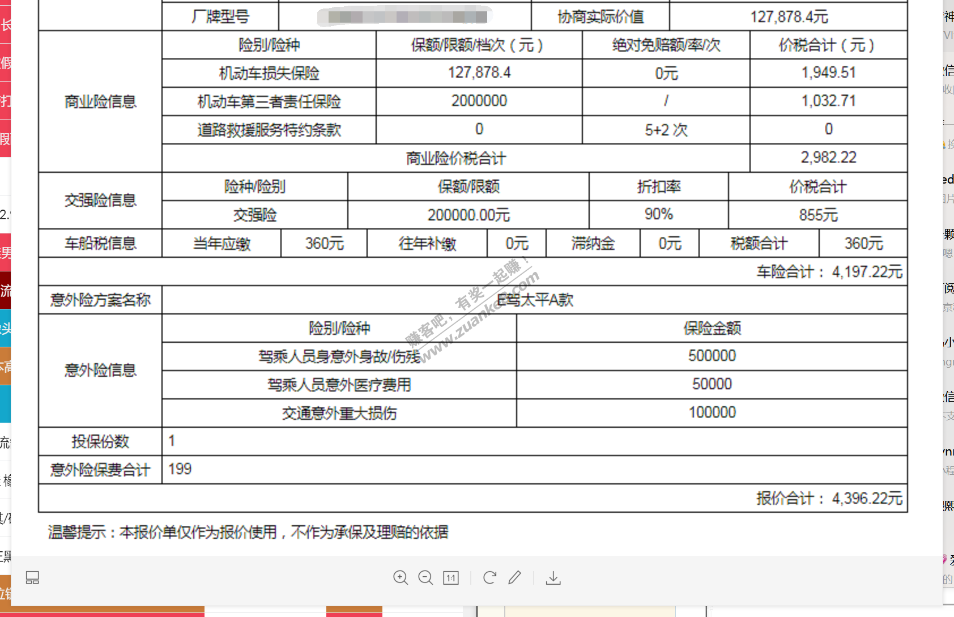The height and width of the screenshot is (617, 954).
Task: Click the 交通意外重大损伤 row
Action: pos(339,413)
